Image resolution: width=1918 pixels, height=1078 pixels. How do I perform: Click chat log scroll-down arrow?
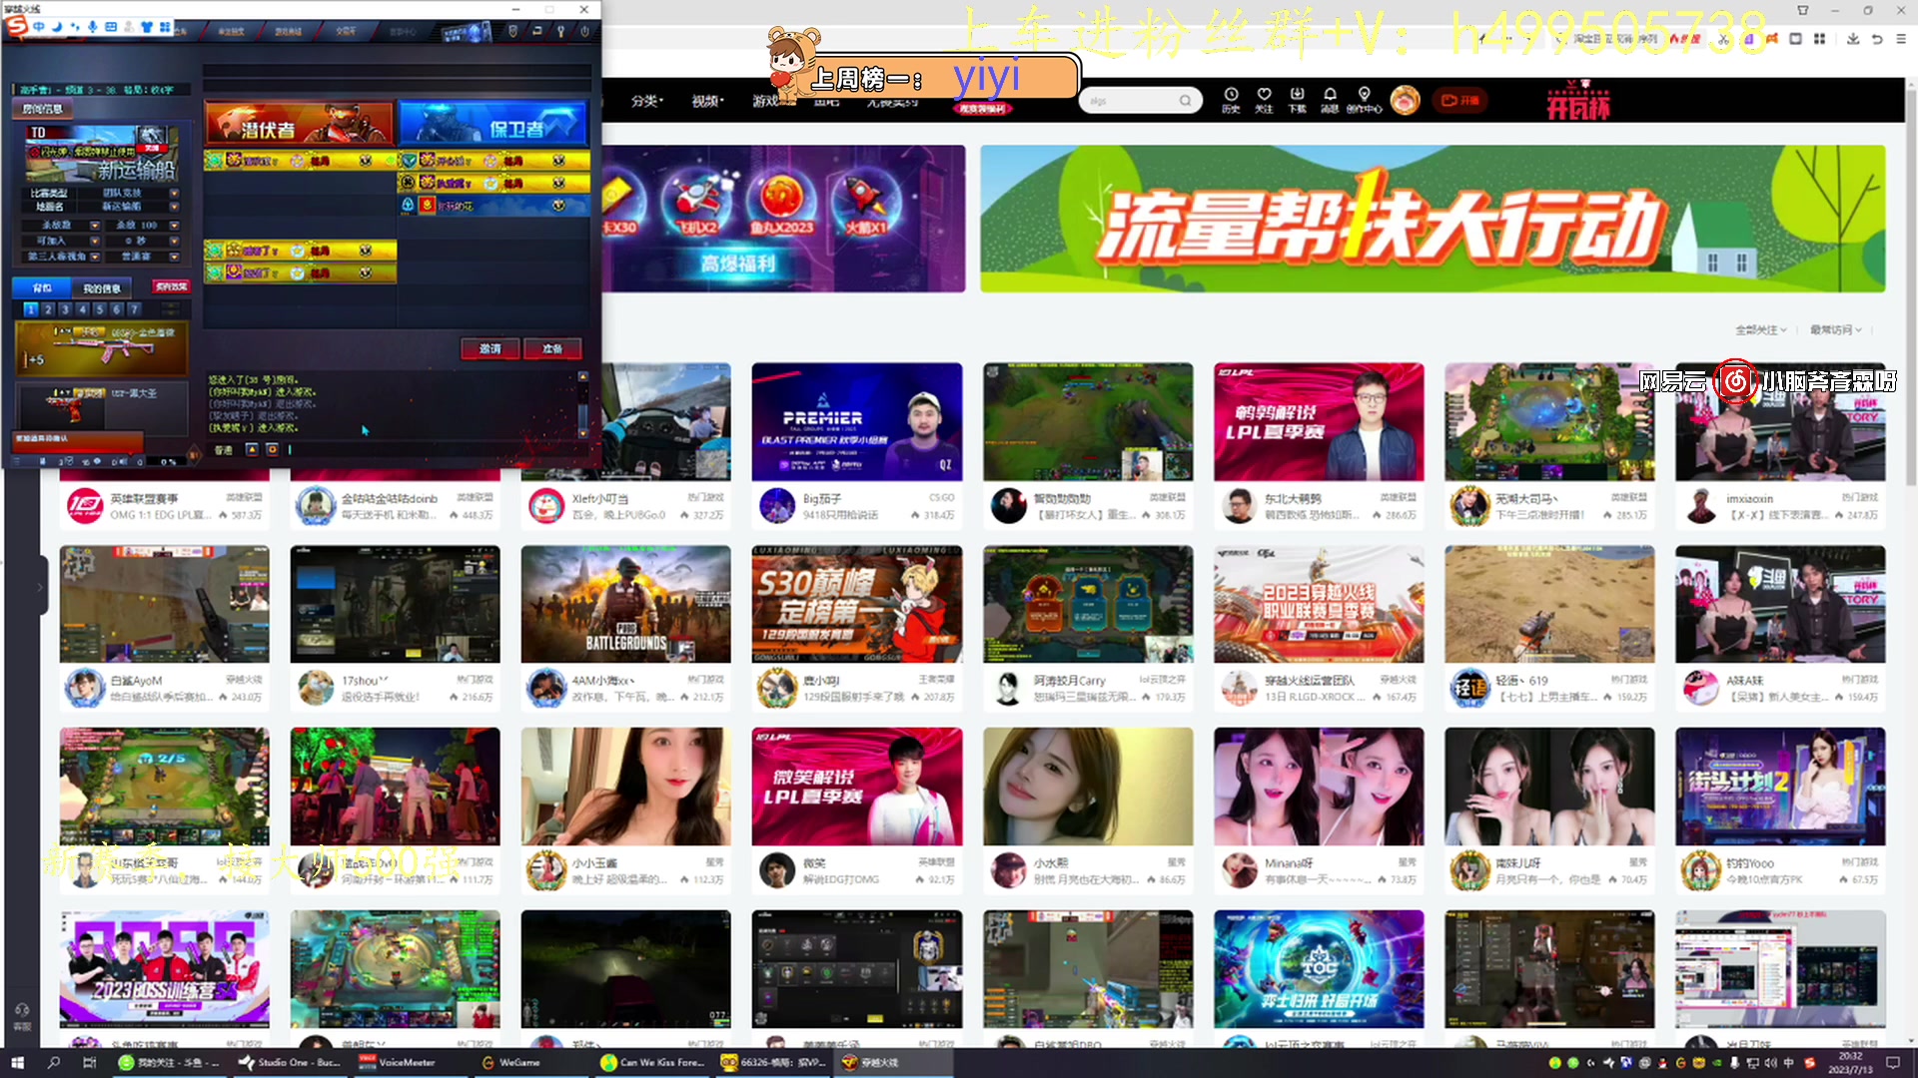point(583,433)
